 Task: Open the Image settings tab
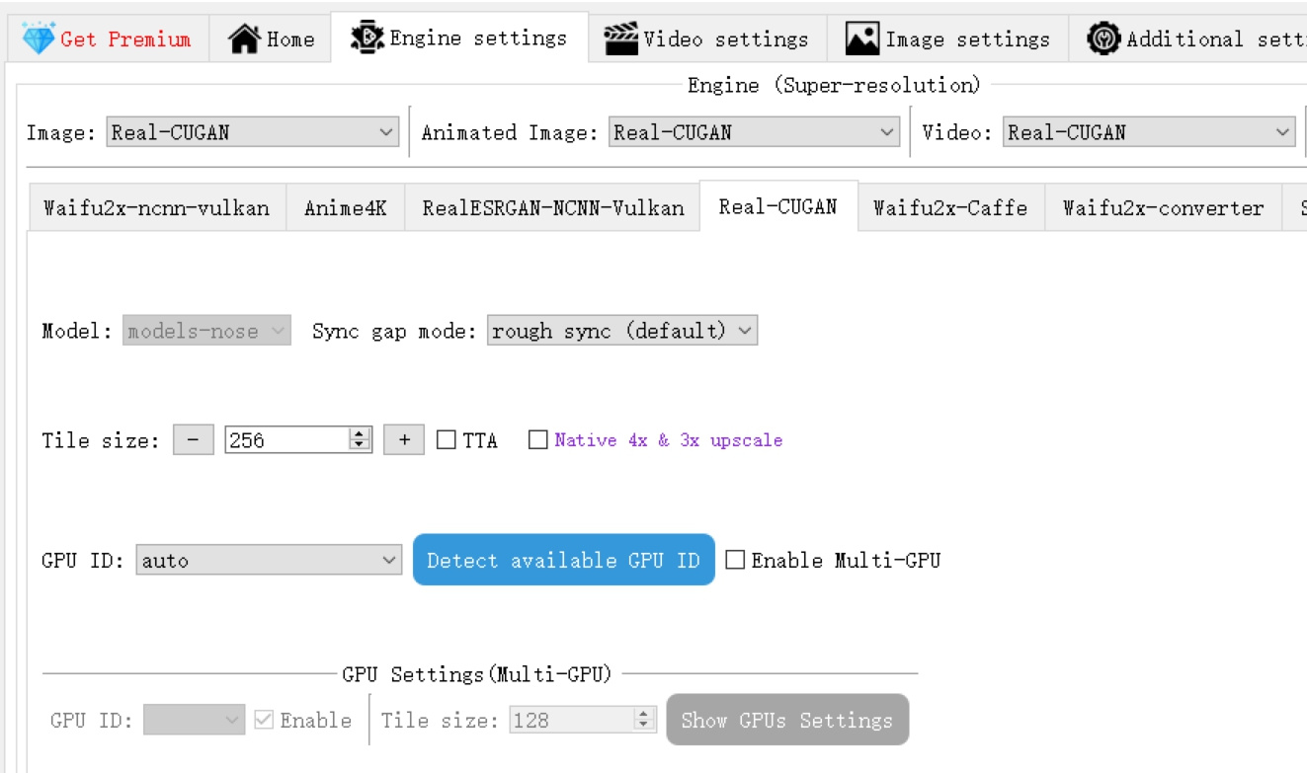tap(948, 39)
